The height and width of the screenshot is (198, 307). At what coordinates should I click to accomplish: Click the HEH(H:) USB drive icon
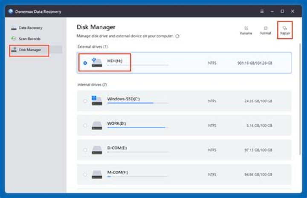pyautogui.click(x=97, y=62)
